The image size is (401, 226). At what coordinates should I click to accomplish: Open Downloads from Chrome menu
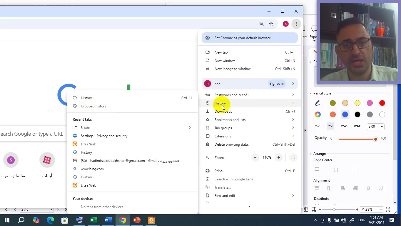click(x=250, y=111)
